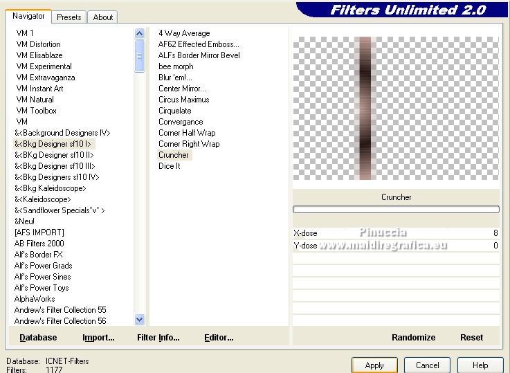Select &<BKg Designer sf10 II> category
The width and height of the screenshot is (510, 373).
54,155
